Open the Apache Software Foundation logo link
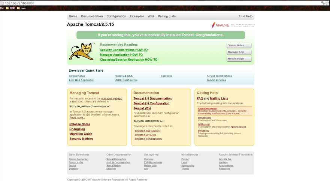This screenshot has height=181, width=330. 233,25
